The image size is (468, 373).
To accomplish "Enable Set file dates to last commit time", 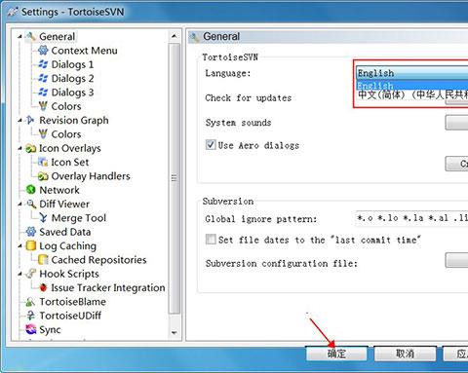I will (211, 240).
